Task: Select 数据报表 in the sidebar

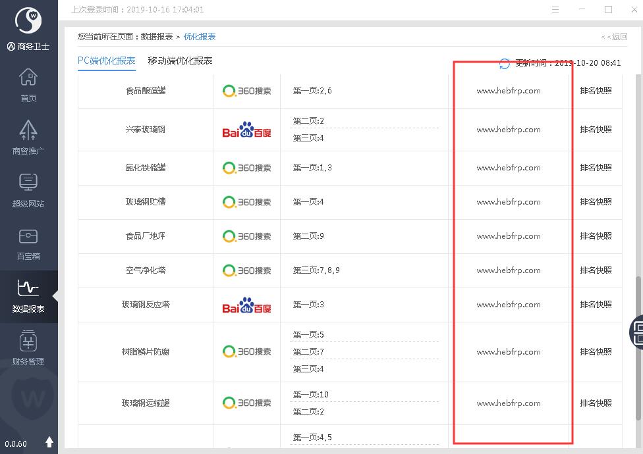Action: (28, 296)
